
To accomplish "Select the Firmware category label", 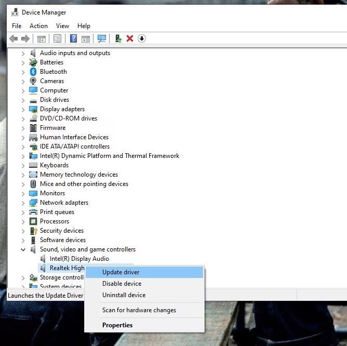I will (x=52, y=128).
